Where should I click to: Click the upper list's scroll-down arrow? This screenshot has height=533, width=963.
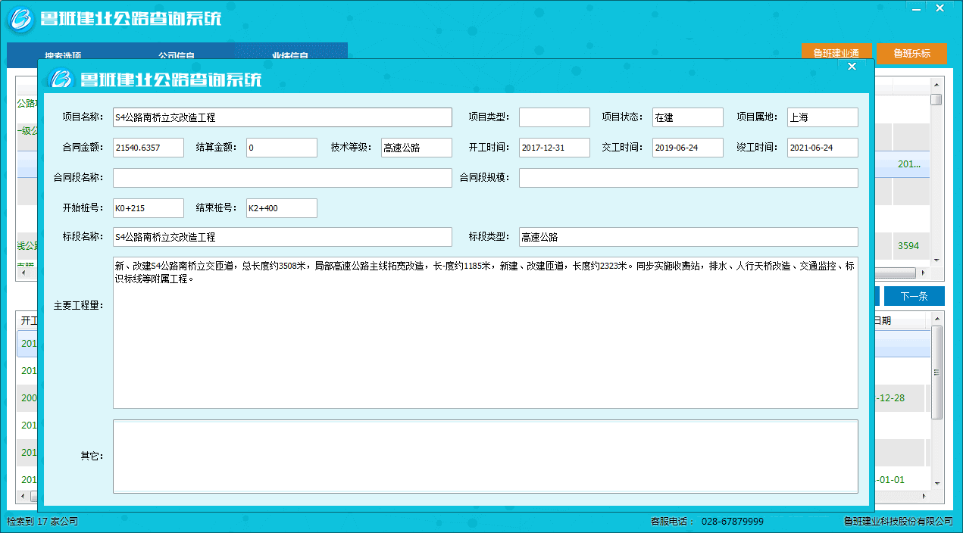(936, 260)
